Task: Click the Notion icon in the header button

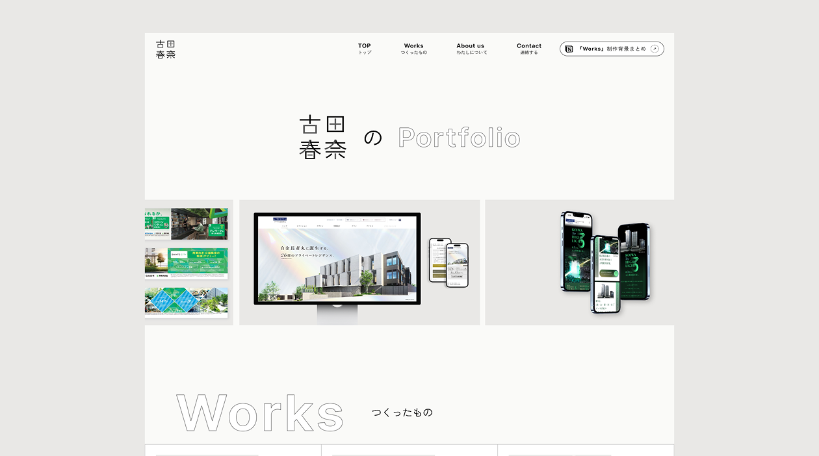Action: [x=569, y=49]
